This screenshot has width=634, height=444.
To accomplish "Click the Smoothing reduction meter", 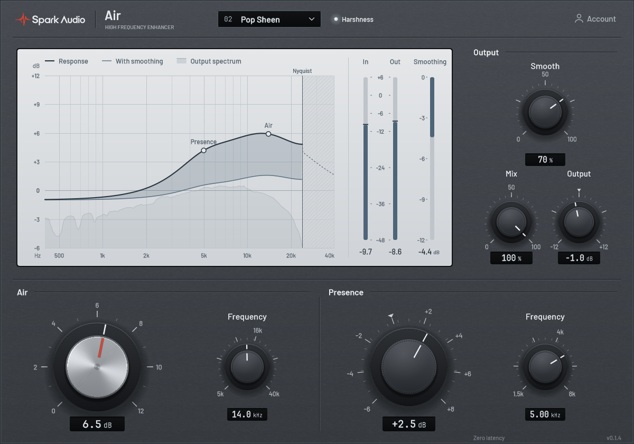I will tap(432, 159).
